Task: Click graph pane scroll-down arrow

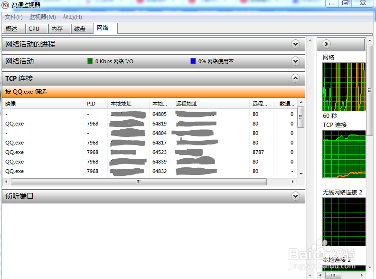Action: (x=370, y=268)
